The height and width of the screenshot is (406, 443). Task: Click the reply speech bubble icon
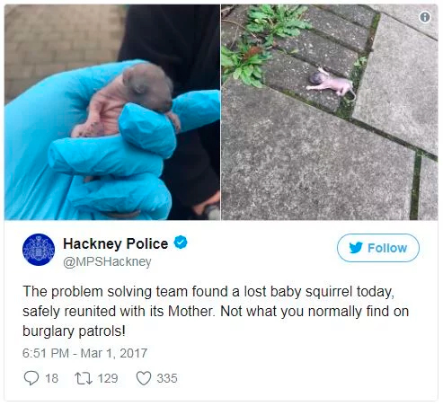[x=31, y=378]
